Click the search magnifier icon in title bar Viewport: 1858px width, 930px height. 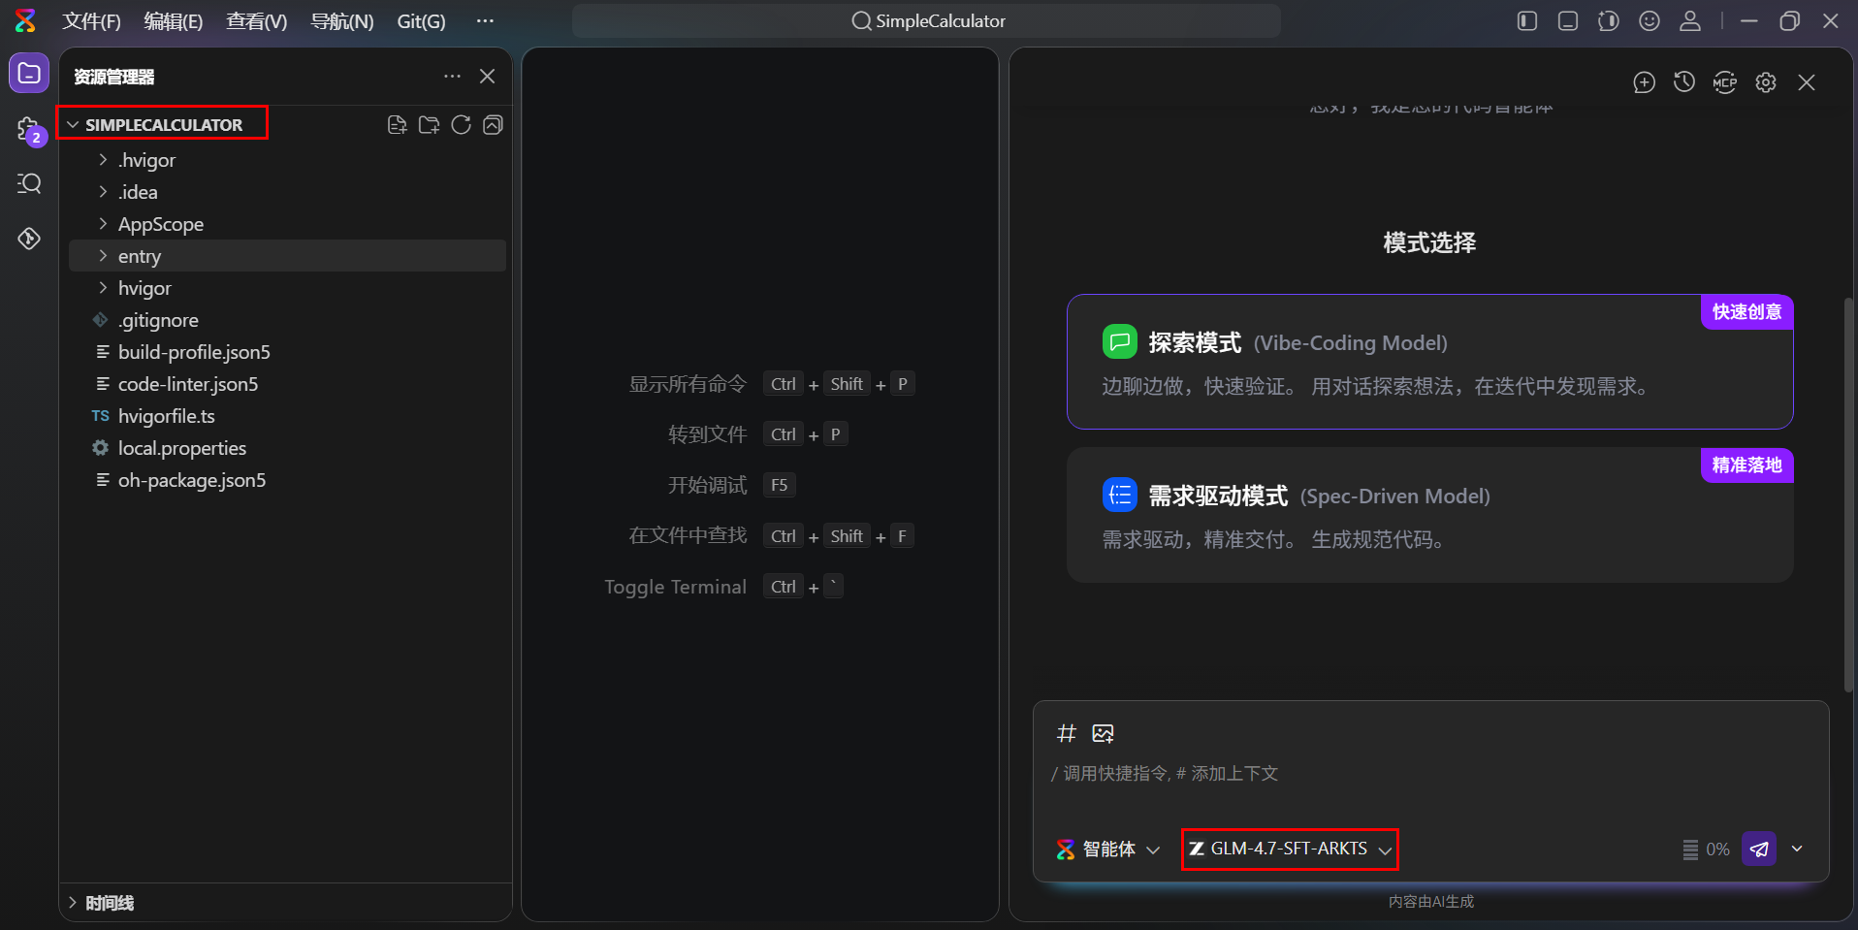861,21
